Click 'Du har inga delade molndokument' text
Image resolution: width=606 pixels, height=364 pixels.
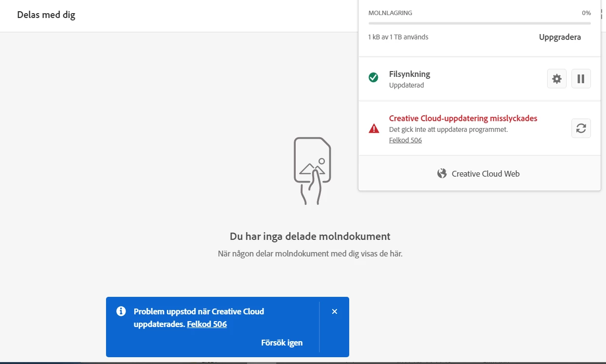tap(310, 237)
